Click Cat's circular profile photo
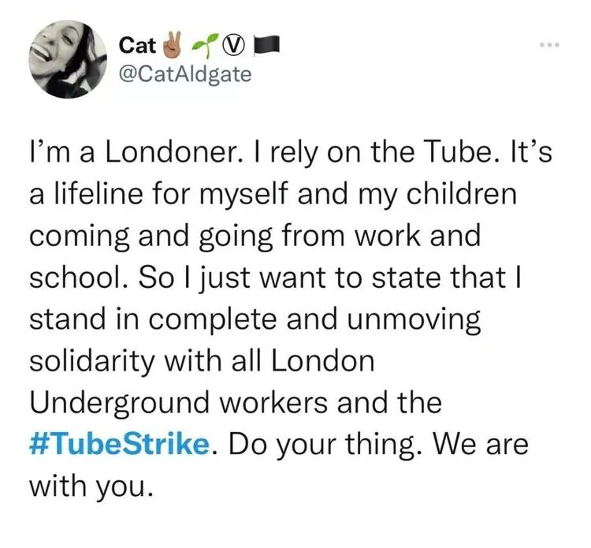 tap(68, 59)
